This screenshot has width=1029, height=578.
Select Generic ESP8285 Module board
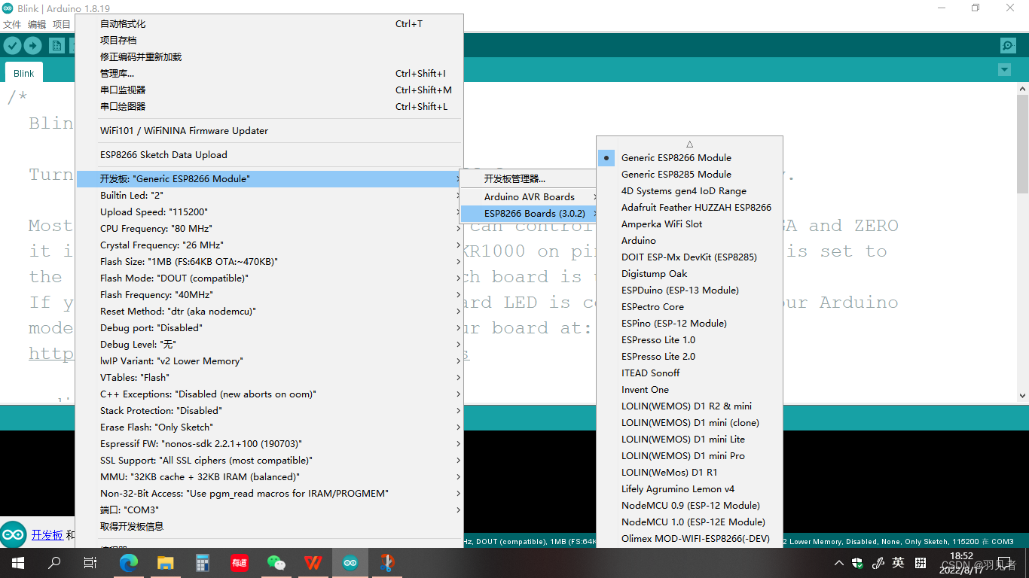[x=689, y=175]
